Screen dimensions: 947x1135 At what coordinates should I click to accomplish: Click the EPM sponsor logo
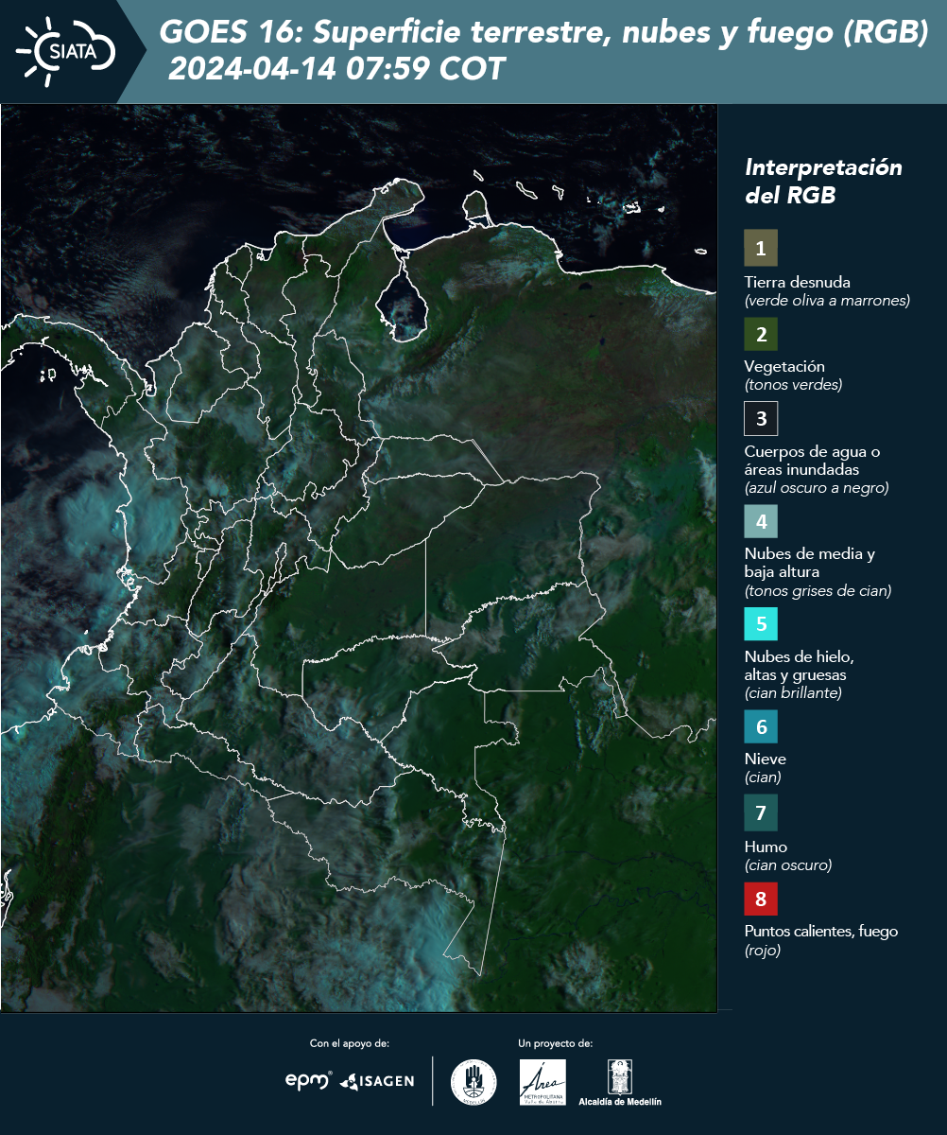309,1080
